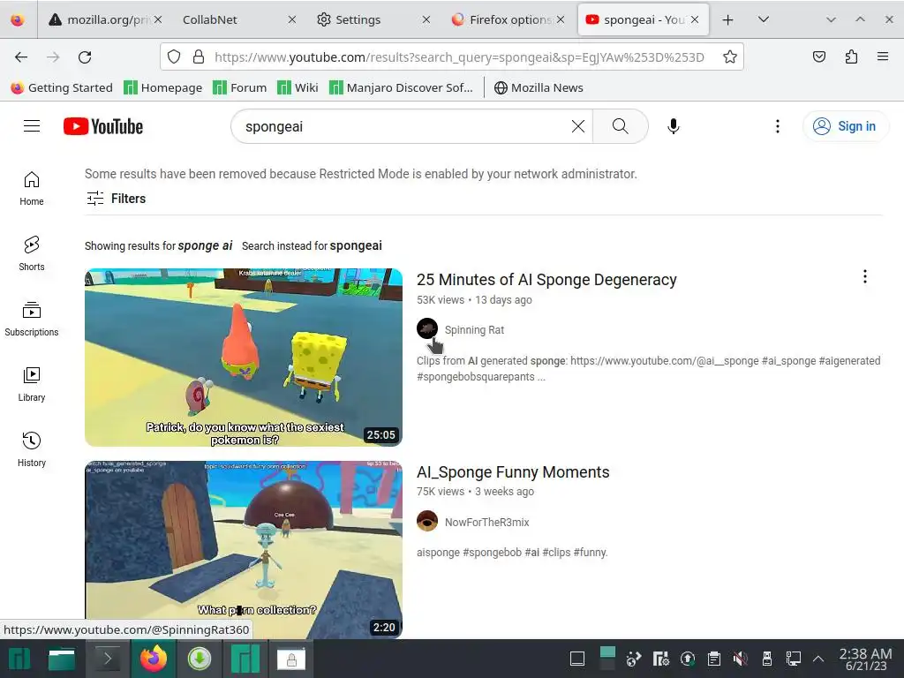904x678 pixels.
Task: Open the file manager from the taskbar
Action: tap(62, 659)
